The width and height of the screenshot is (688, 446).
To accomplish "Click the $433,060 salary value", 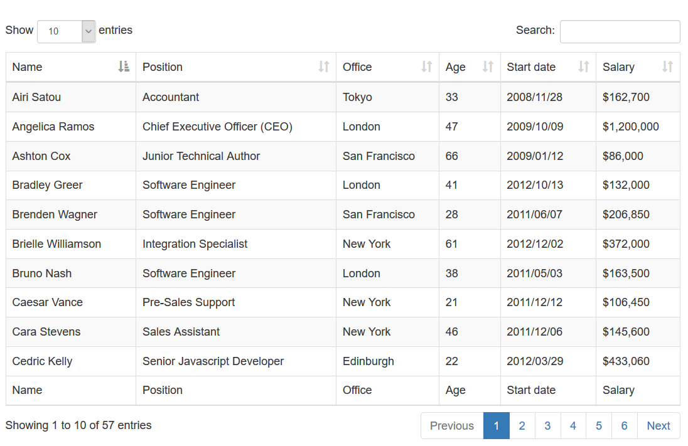I will point(626,361).
